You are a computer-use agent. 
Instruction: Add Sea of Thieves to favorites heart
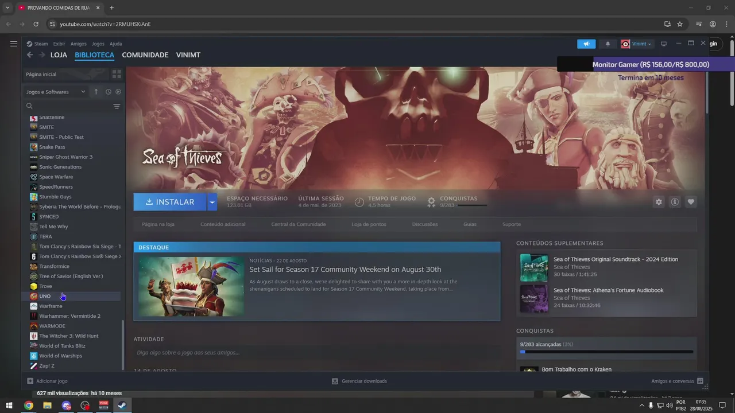691,202
